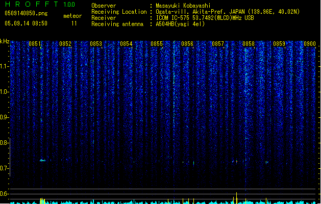This screenshot has width=321, height=204.
Task: Select the ICOM IC-575 receiver text
Action: pos(205,18)
